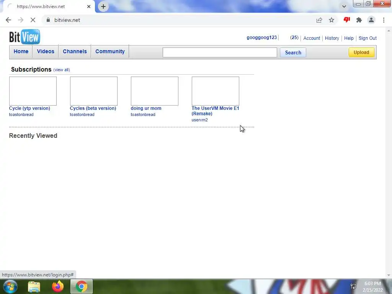Bookmark this page with the star icon
The image size is (392, 294).
click(x=332, y=20)
